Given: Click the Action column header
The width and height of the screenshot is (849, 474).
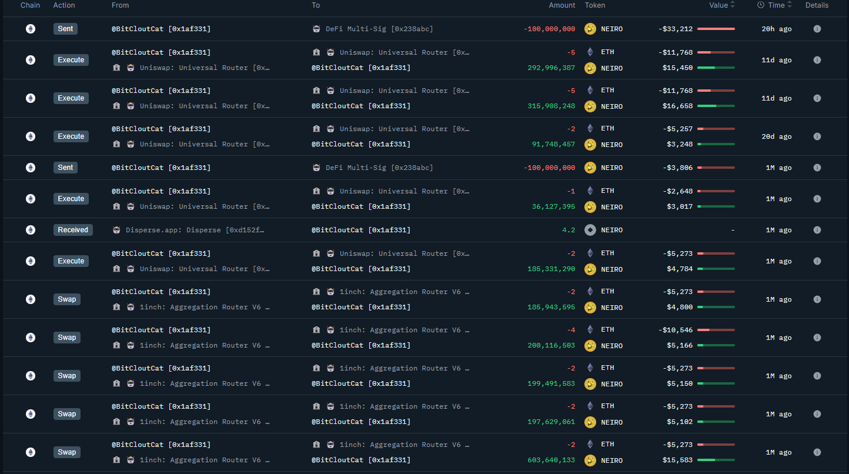Looking at the screenshot, I should (64, 5).
